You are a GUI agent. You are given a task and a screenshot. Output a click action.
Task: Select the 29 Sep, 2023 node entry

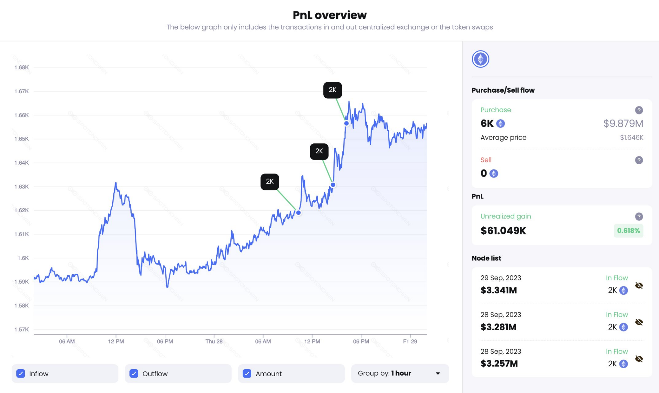click(x=501, y=278)
